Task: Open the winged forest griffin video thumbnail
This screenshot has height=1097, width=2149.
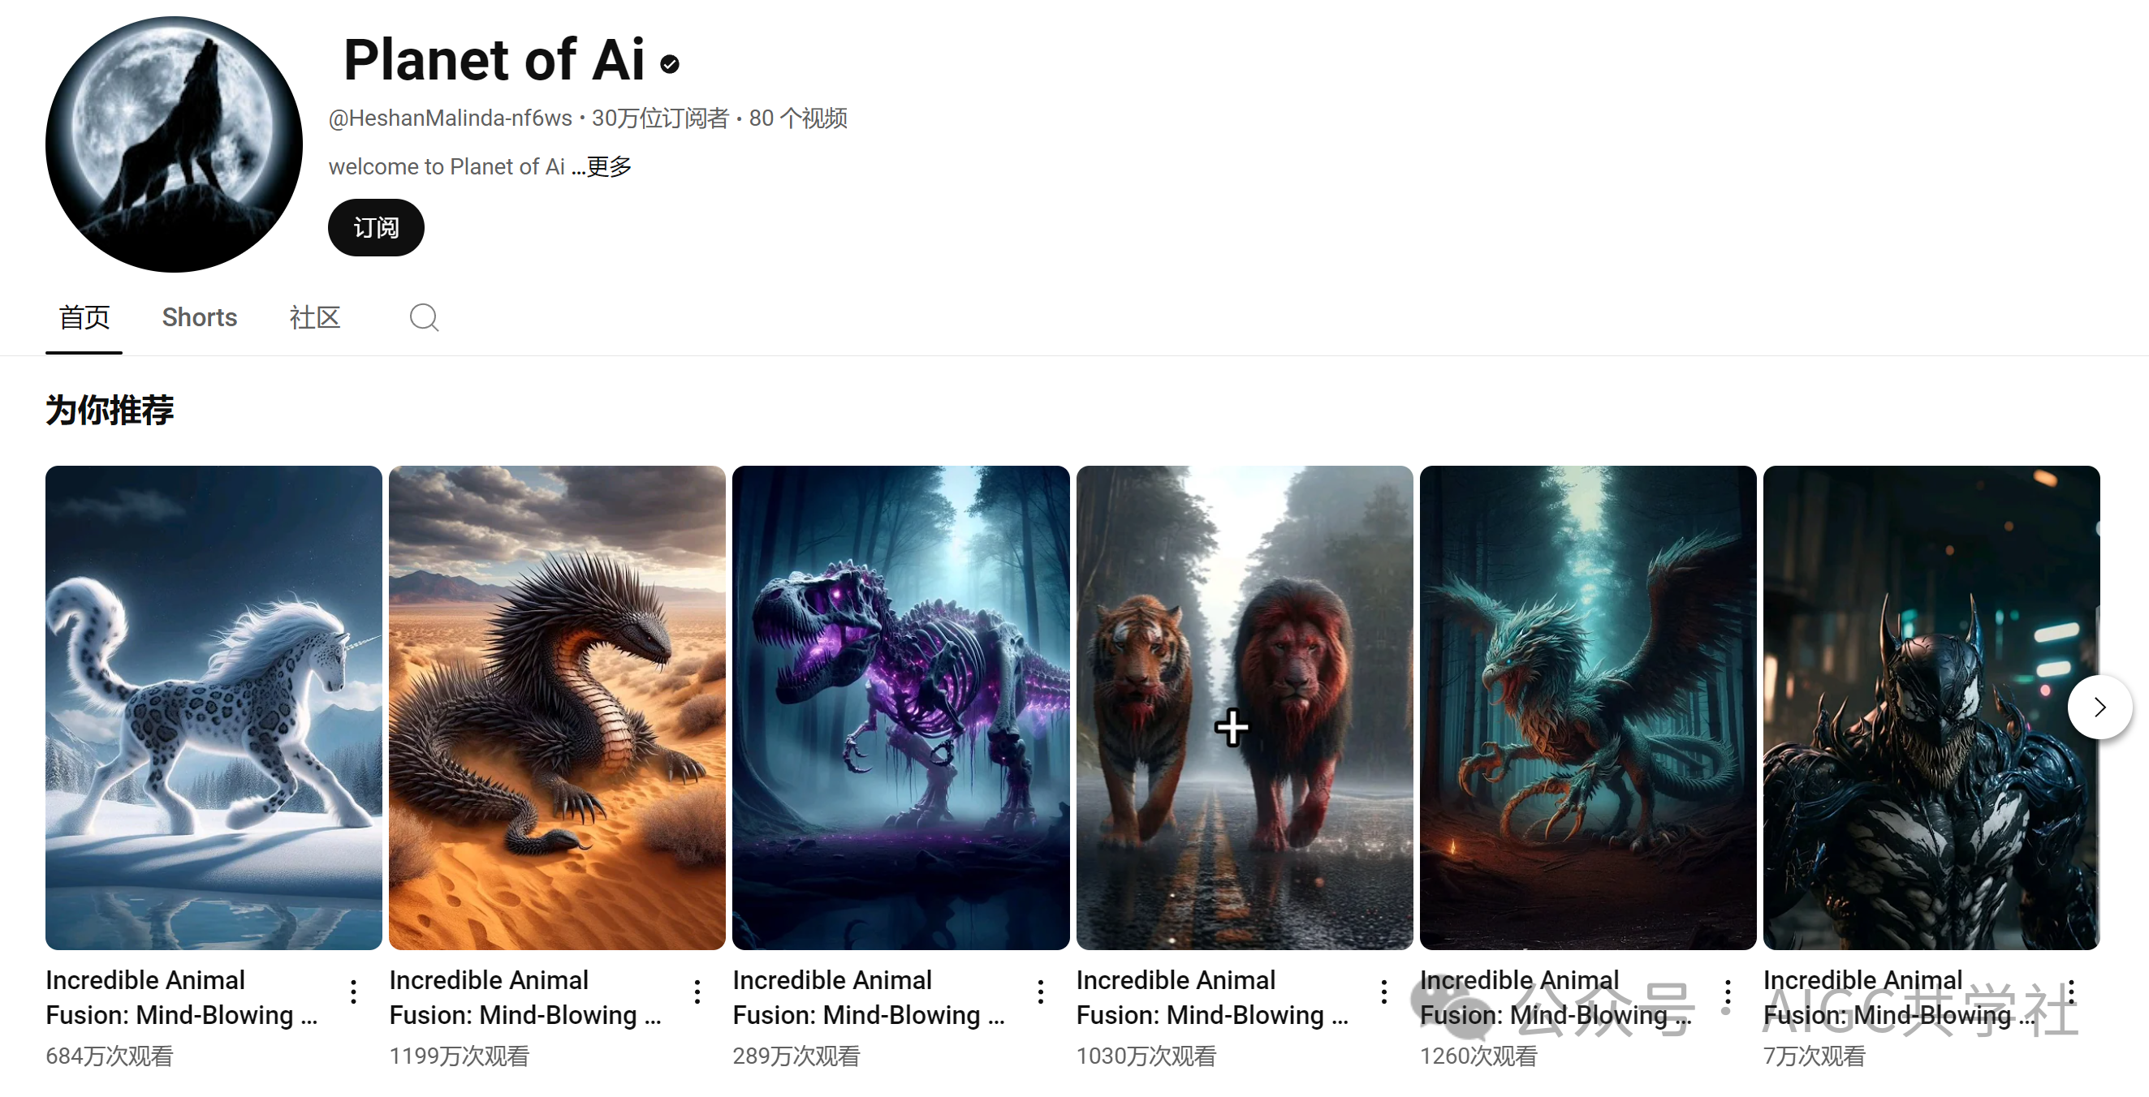Action: click(1588, 708)
